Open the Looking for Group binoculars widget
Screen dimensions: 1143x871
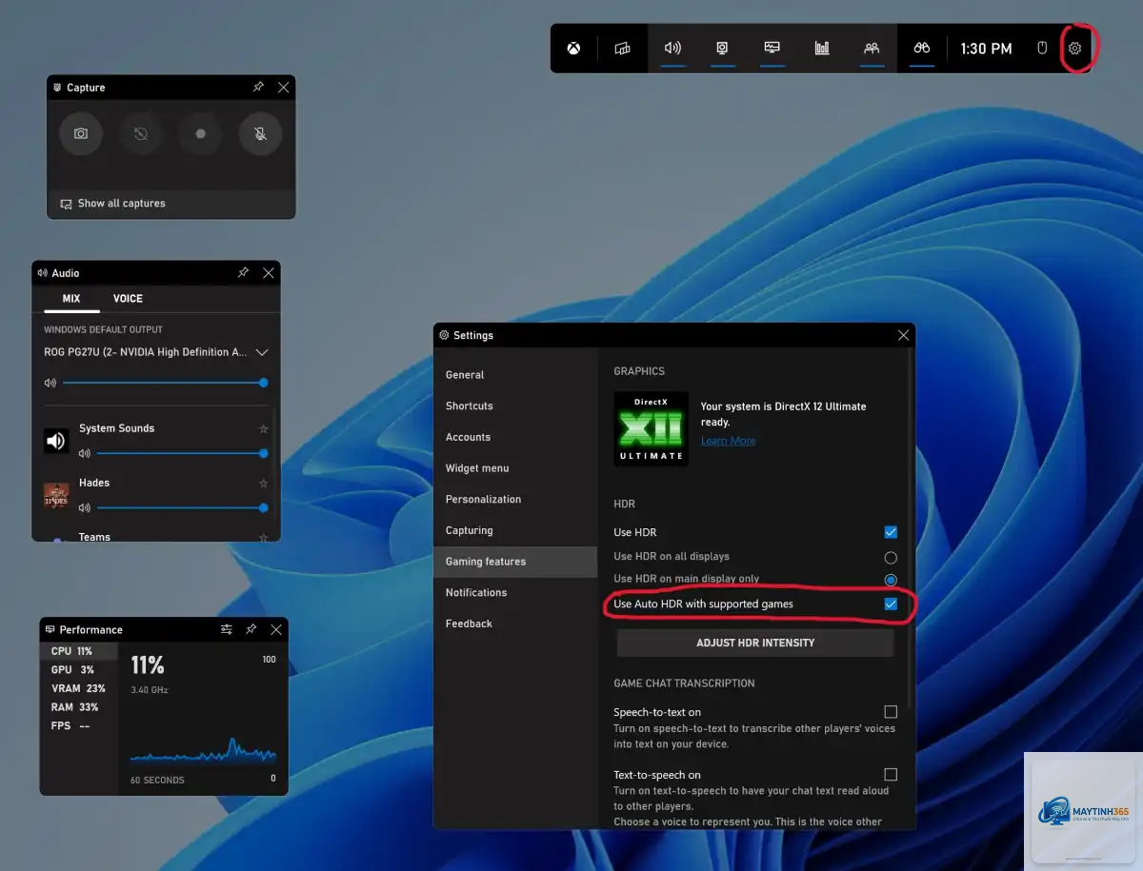tap(921, 49)
